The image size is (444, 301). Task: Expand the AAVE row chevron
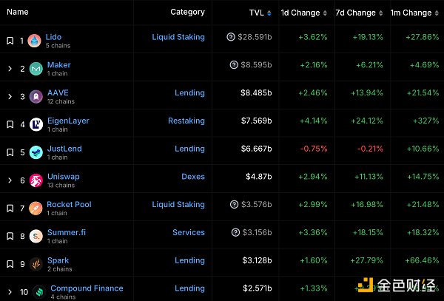pyautogui.click(x=10, y=97)
